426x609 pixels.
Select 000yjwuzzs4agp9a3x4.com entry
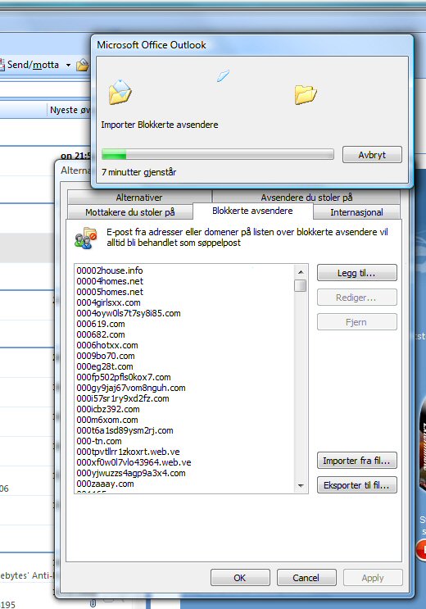[131, 473]
